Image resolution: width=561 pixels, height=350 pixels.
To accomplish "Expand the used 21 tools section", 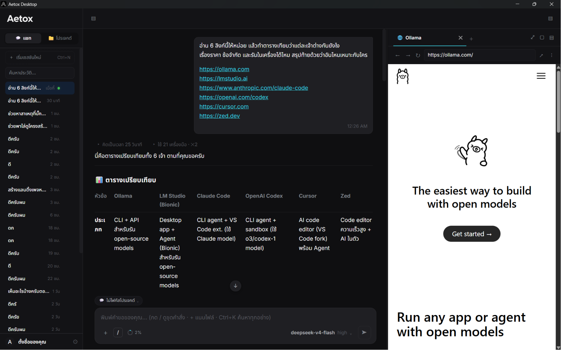I will point(175,144).
